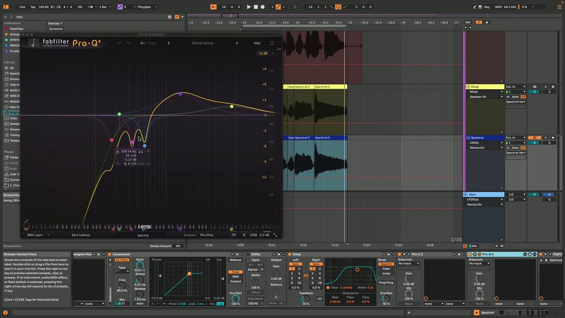The width and height of the screenshot is (565, 318).
Task: Start playback with the Play button
Action: (x=249, y=7)
